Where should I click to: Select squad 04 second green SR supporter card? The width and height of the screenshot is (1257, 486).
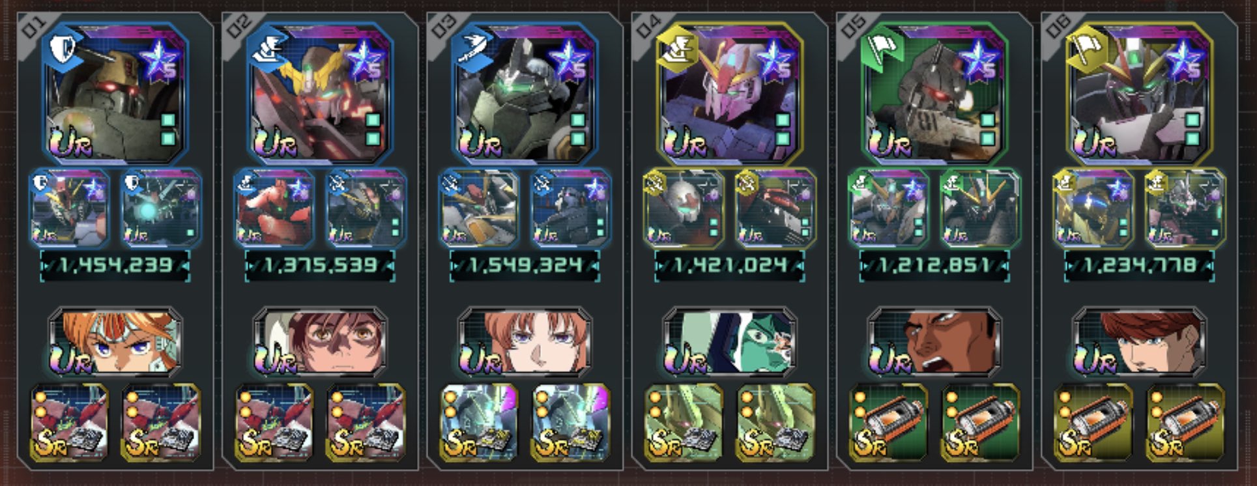point(775,422)
